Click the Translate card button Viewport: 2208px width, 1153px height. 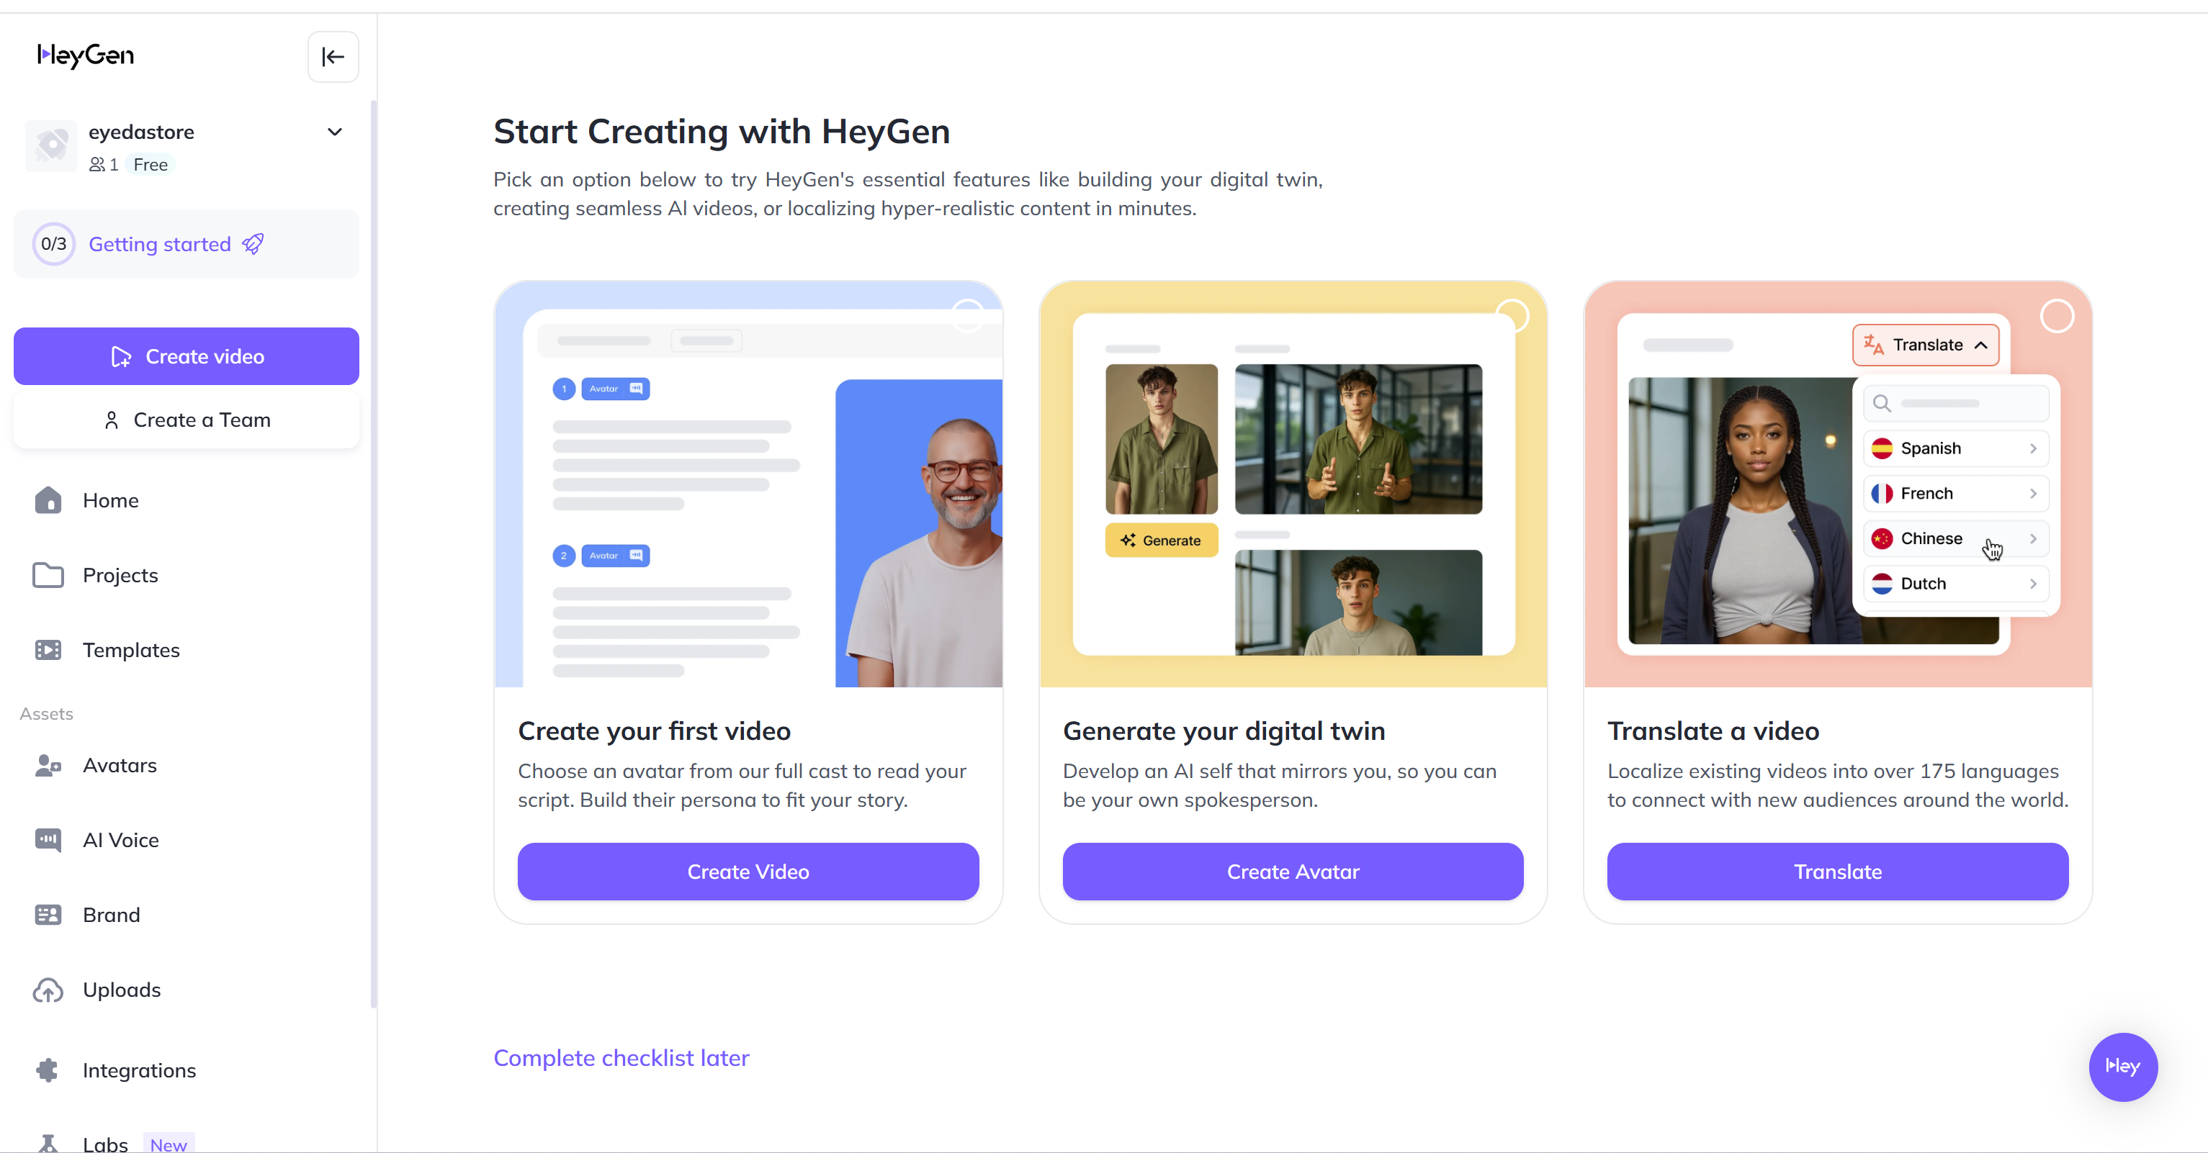(x=1837, y=871)
